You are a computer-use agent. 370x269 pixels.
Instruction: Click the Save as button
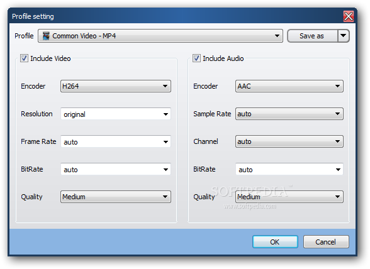click(312, 36)
